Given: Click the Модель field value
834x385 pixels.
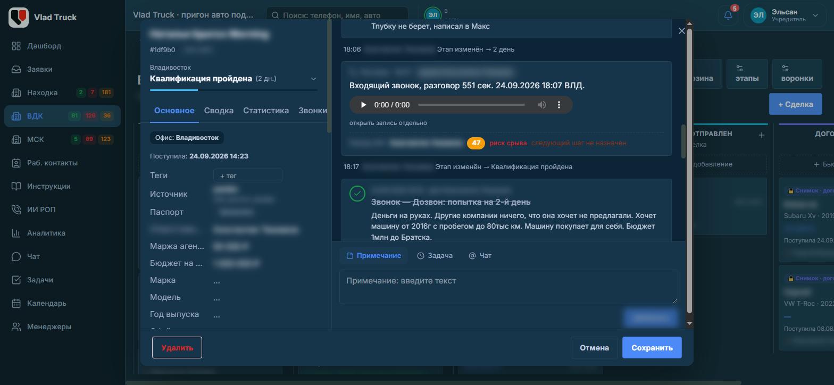Looking at the screenshot, I should [216, 298].
